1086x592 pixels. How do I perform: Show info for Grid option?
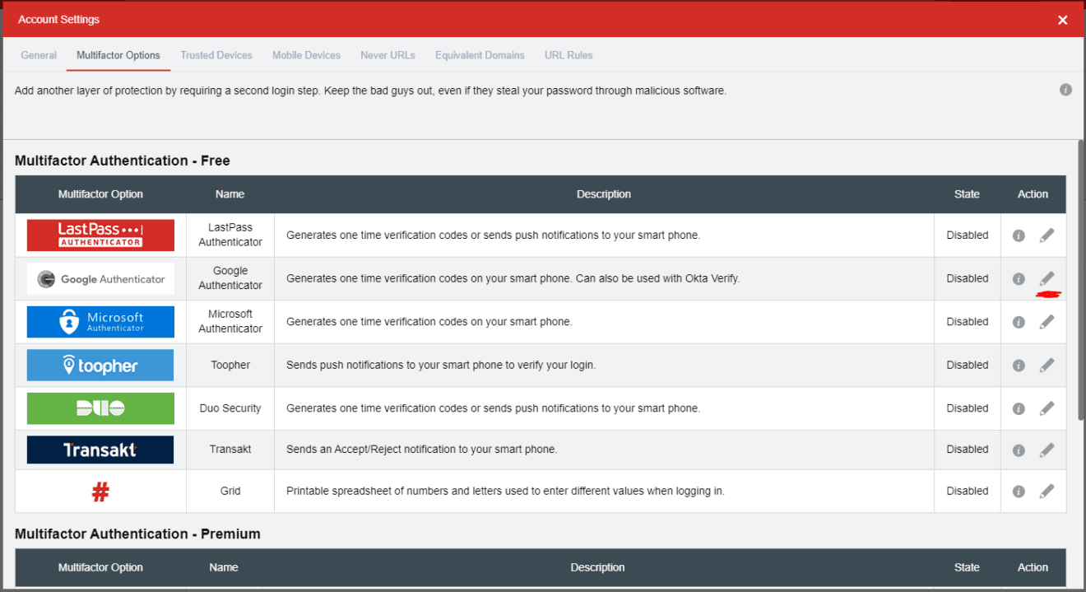pos(1019,492)
